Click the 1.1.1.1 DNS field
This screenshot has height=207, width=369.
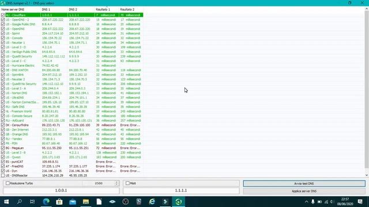pos(181,190)
